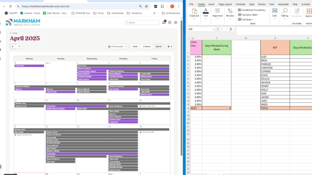Open the Daily Planner bookmark
Screen dimensions: 312x175
[x=55, y=13]
